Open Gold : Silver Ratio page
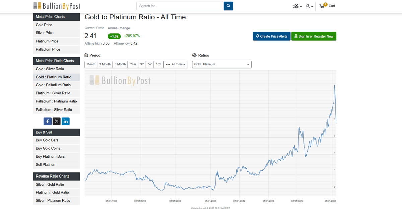The image size is (402, 211). pos(57,69)
